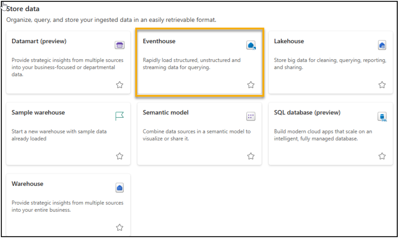Viewport: 398px width, 238px height.
Task: Mark Sample warehouse as favorite
Action: tap(119, 156)
